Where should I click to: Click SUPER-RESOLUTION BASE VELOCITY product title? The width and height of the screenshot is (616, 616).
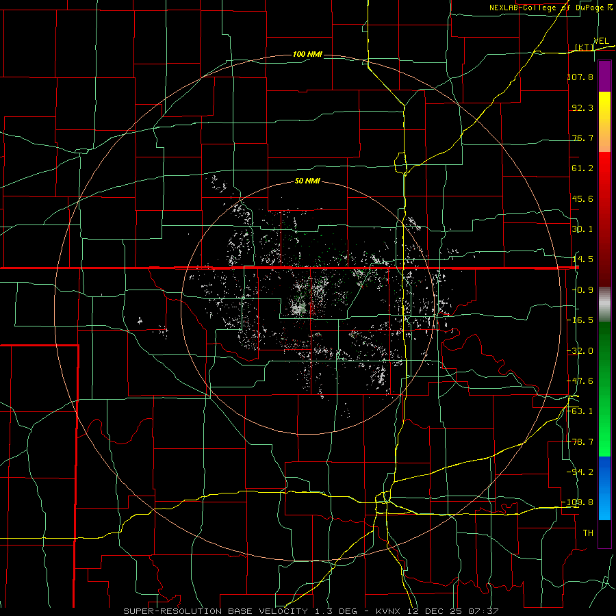coord(216,611)
